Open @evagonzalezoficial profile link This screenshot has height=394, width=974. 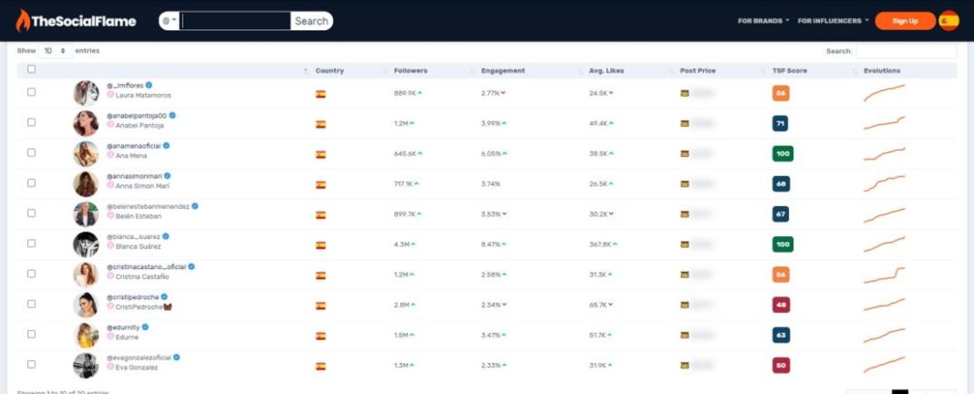[x=139, y=358]
